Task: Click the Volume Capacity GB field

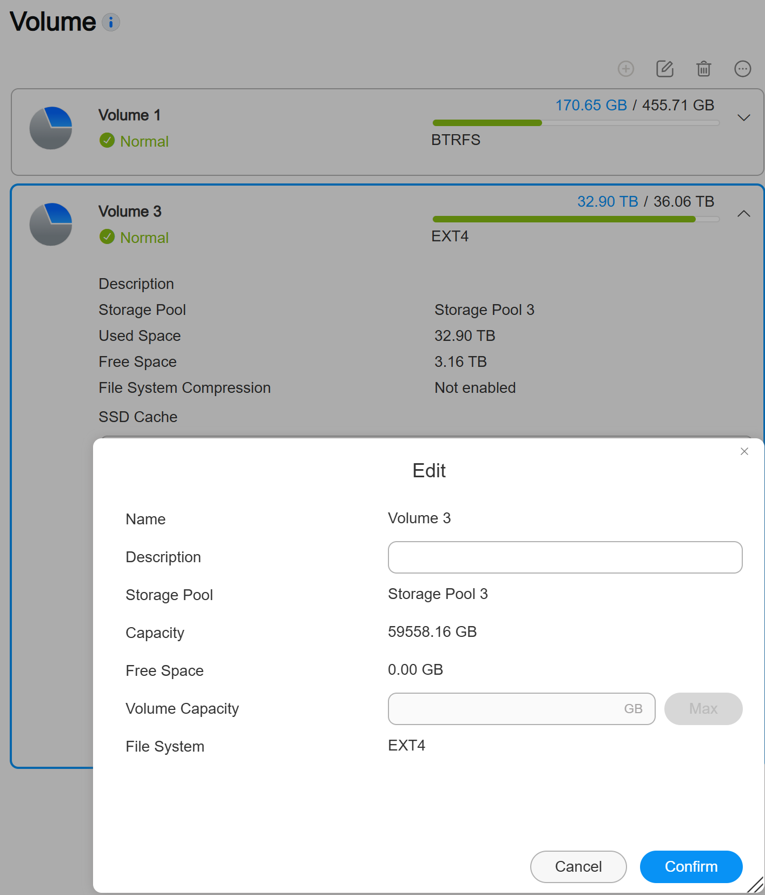Action: click(522, 709)
